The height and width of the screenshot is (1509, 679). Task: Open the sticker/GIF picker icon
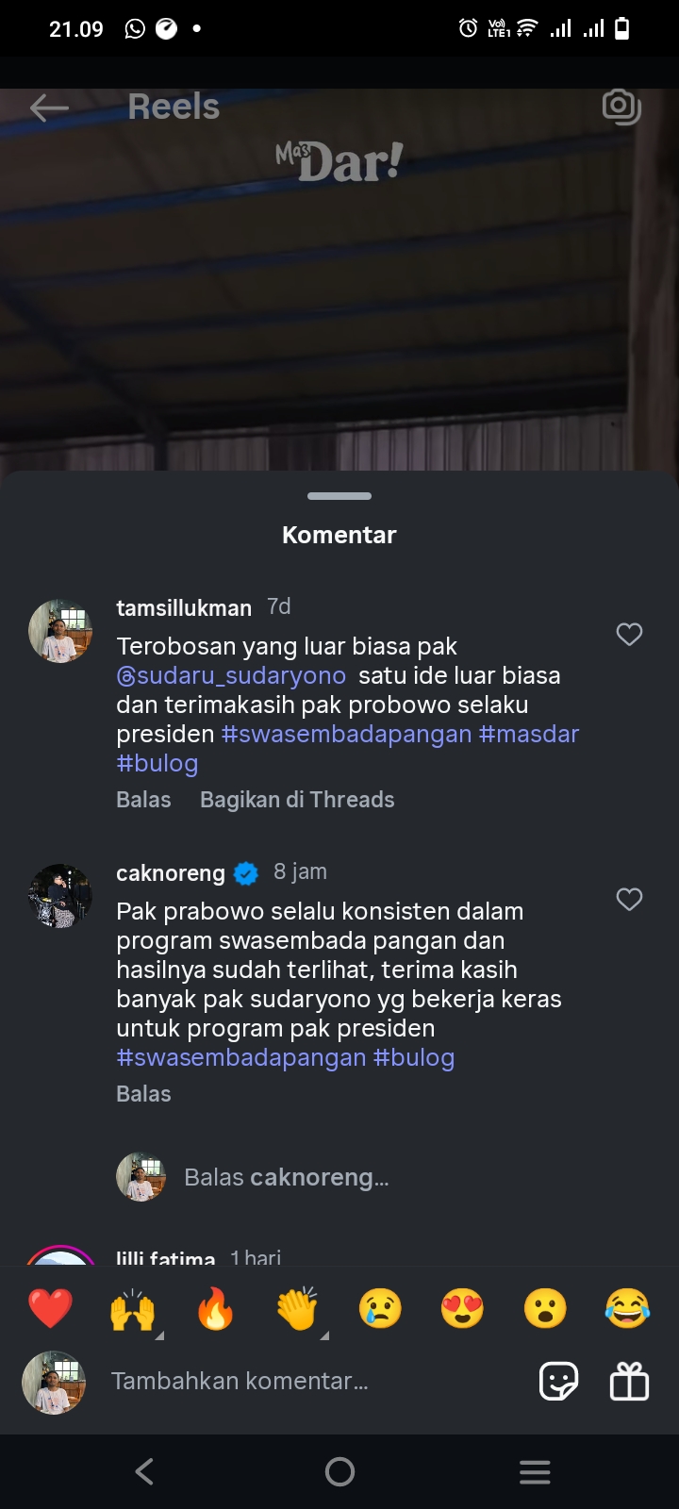pos(558,1383)
